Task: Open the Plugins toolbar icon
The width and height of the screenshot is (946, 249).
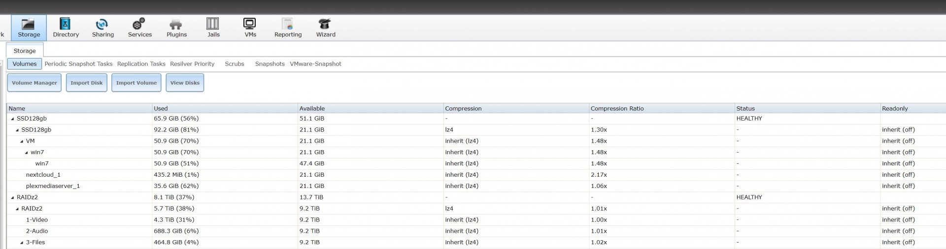Action: pos(176,28)
